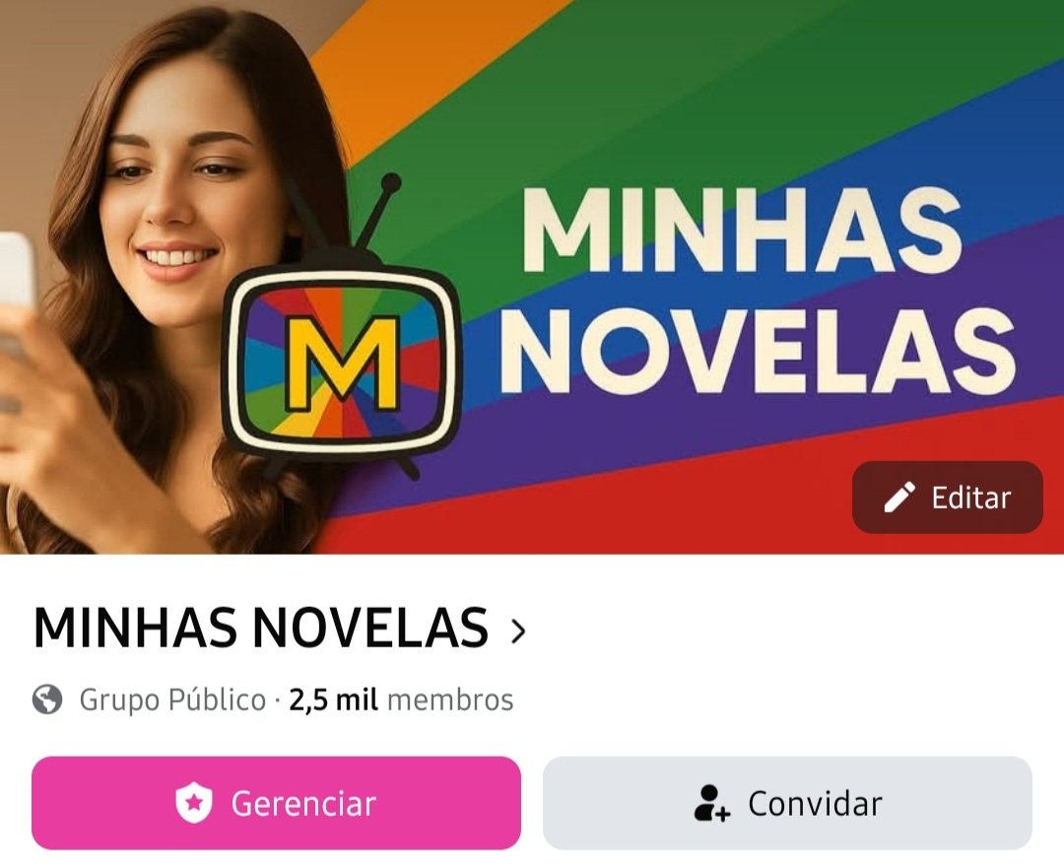
Task: Click the large MINHAS text on the cover
Action: click(x=741, y=231)
